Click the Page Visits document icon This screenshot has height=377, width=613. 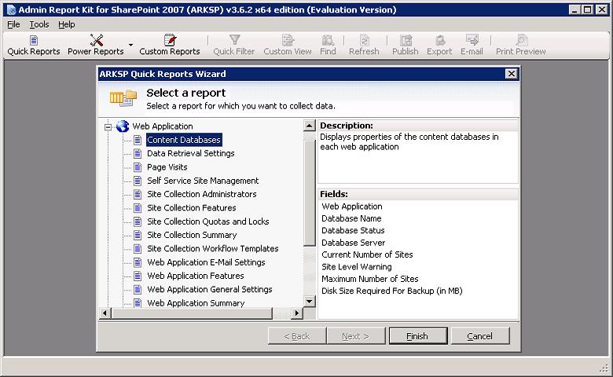pyautogui.click(x=138, y=167)
